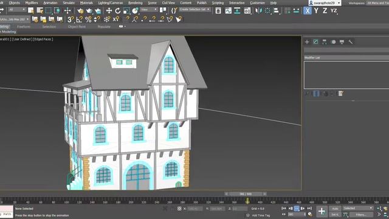
Task: Open the Utilities wrench panel icon
Action: pyautogui.click(x=351, y=42)
